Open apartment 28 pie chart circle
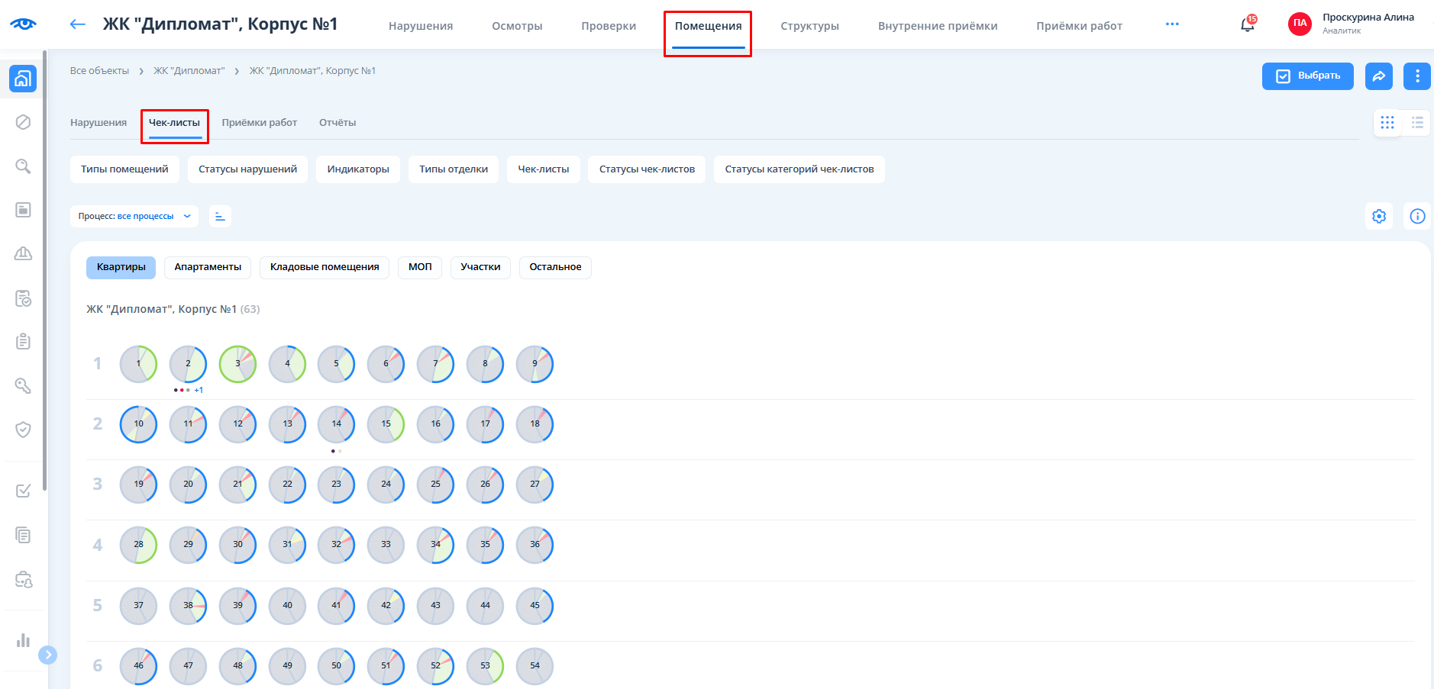This screenshot has width=1434, height=689. pyautogui.click(x=138, y=545)
